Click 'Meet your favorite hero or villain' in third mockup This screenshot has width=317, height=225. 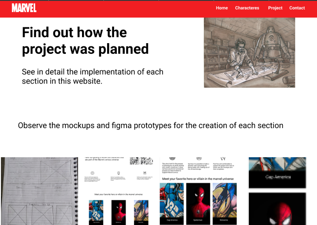(x=198, y=179)
